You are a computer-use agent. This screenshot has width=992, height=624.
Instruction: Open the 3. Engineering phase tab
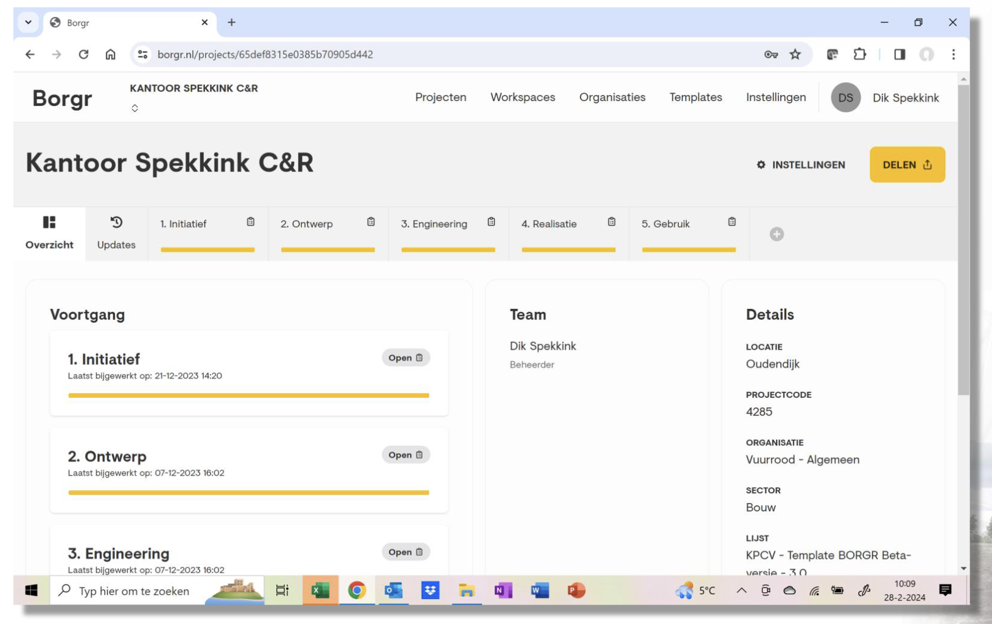[x=449, y=234]
